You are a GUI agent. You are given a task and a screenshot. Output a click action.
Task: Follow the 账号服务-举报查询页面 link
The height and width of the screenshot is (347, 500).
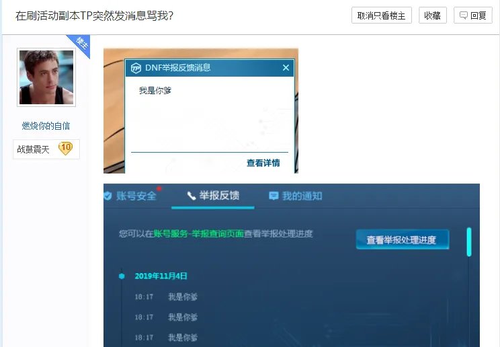pyautogui.click(x=198, y=234)
